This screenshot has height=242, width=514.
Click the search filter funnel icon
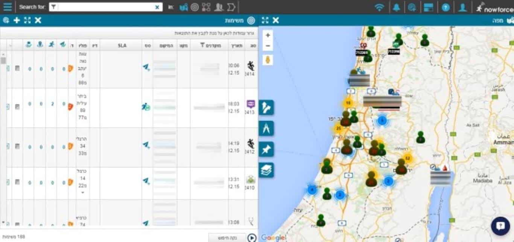(53, 7)
